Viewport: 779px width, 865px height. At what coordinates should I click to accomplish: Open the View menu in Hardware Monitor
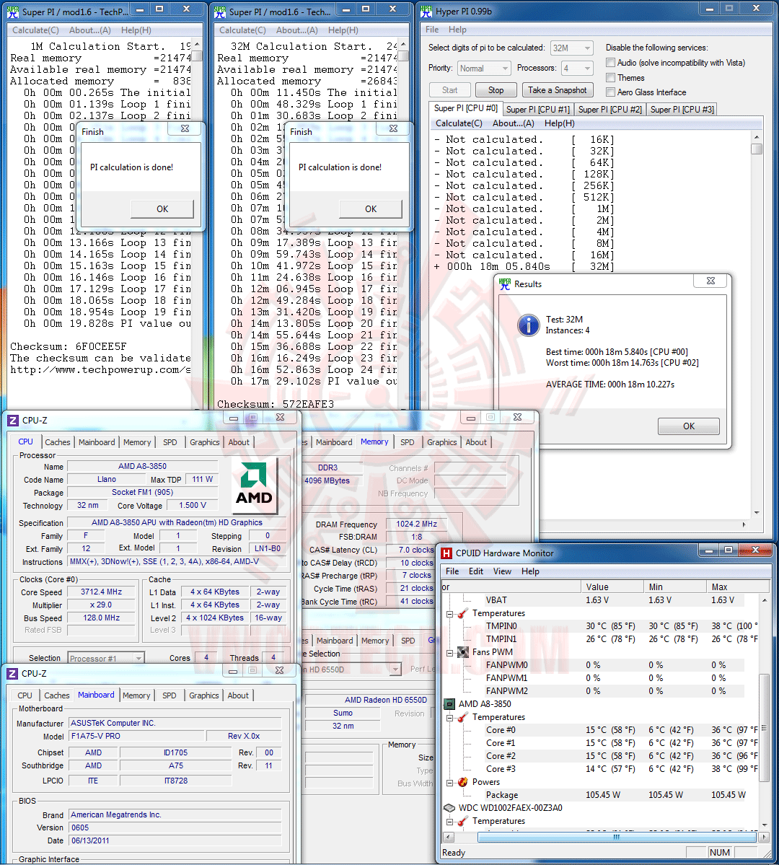pyautogui.click(x=502, y=571)
